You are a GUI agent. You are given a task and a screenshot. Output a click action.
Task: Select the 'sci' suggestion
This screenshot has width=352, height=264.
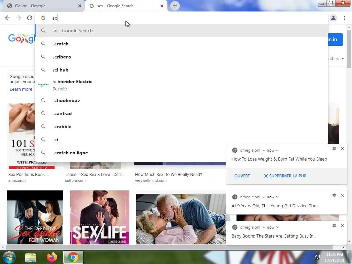pos(182,140)
